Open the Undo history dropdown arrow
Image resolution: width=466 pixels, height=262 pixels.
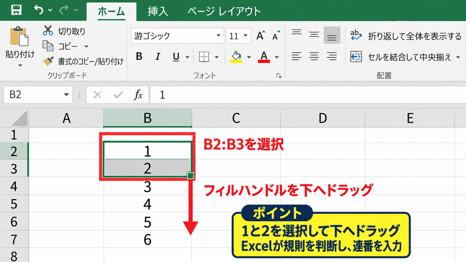point(50,10)
